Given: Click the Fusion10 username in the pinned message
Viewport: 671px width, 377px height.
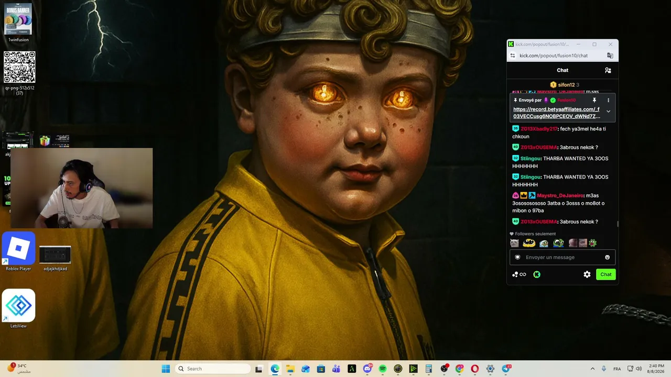Looking at the screenshot, I should pos(566,100).
